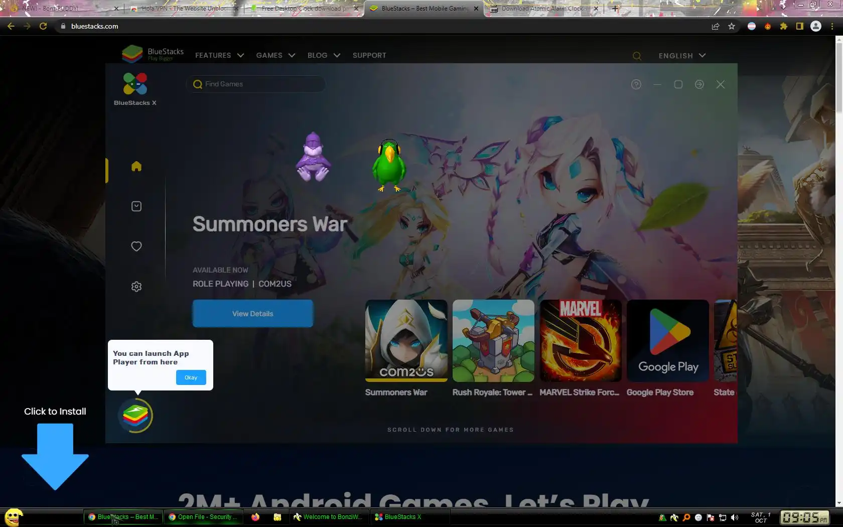Screen dimensions: 843x527
Task: Switch to the Free Desktop Clock download tab
Action: pos(304,9)
